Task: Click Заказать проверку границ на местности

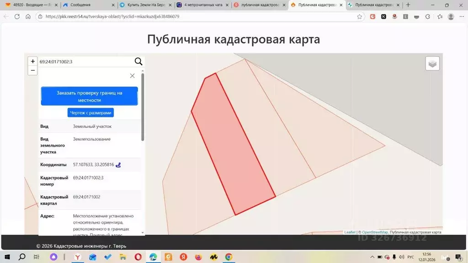Action: click(x=90, y=96)
